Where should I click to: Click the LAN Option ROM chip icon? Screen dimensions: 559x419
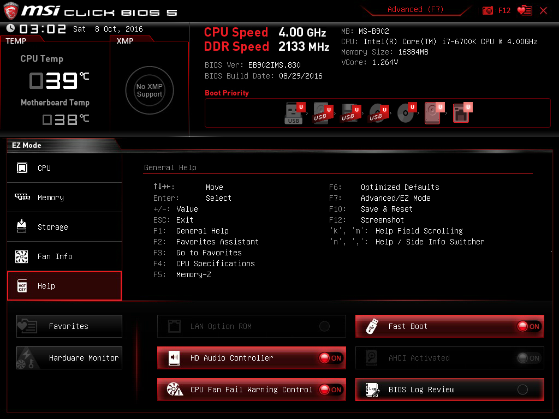tap(174, 326)
